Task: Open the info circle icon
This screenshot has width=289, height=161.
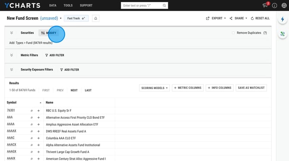Action: point(274,6)
